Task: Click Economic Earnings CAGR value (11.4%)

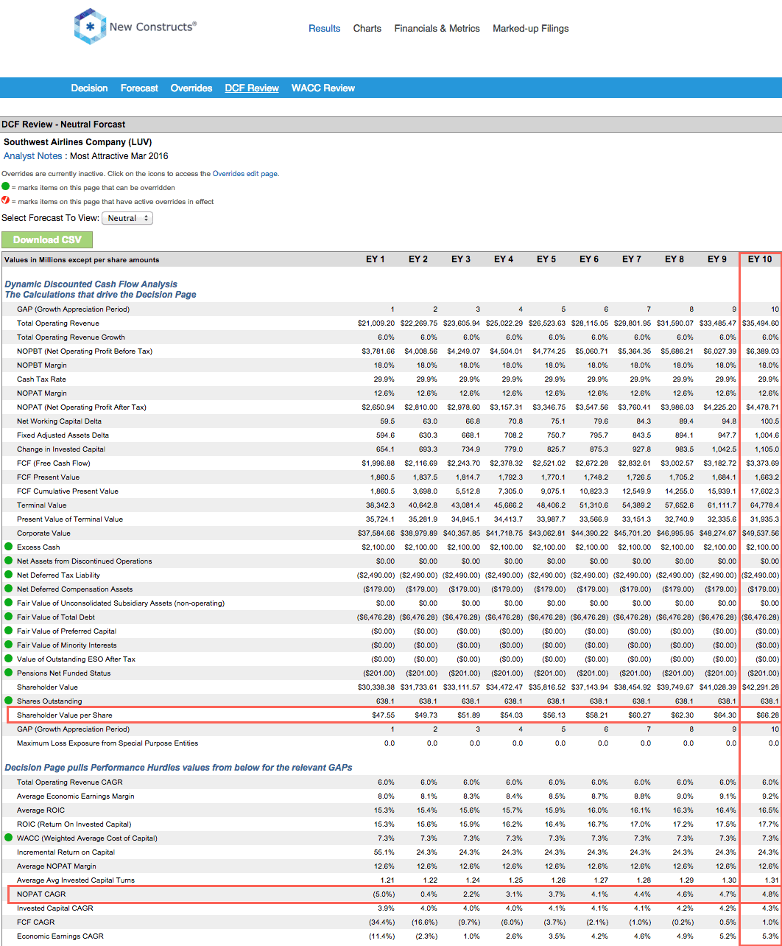Action: pos(382,936)
